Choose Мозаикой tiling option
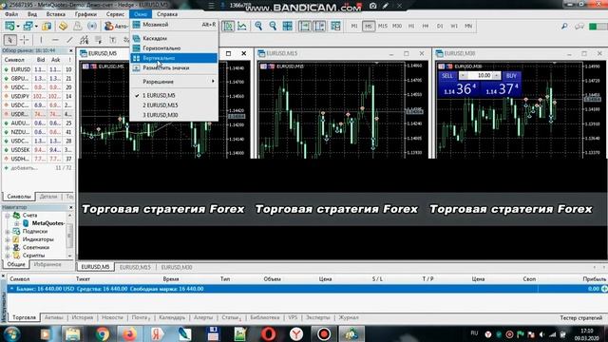The image size is (608, 342). (174, 25)
